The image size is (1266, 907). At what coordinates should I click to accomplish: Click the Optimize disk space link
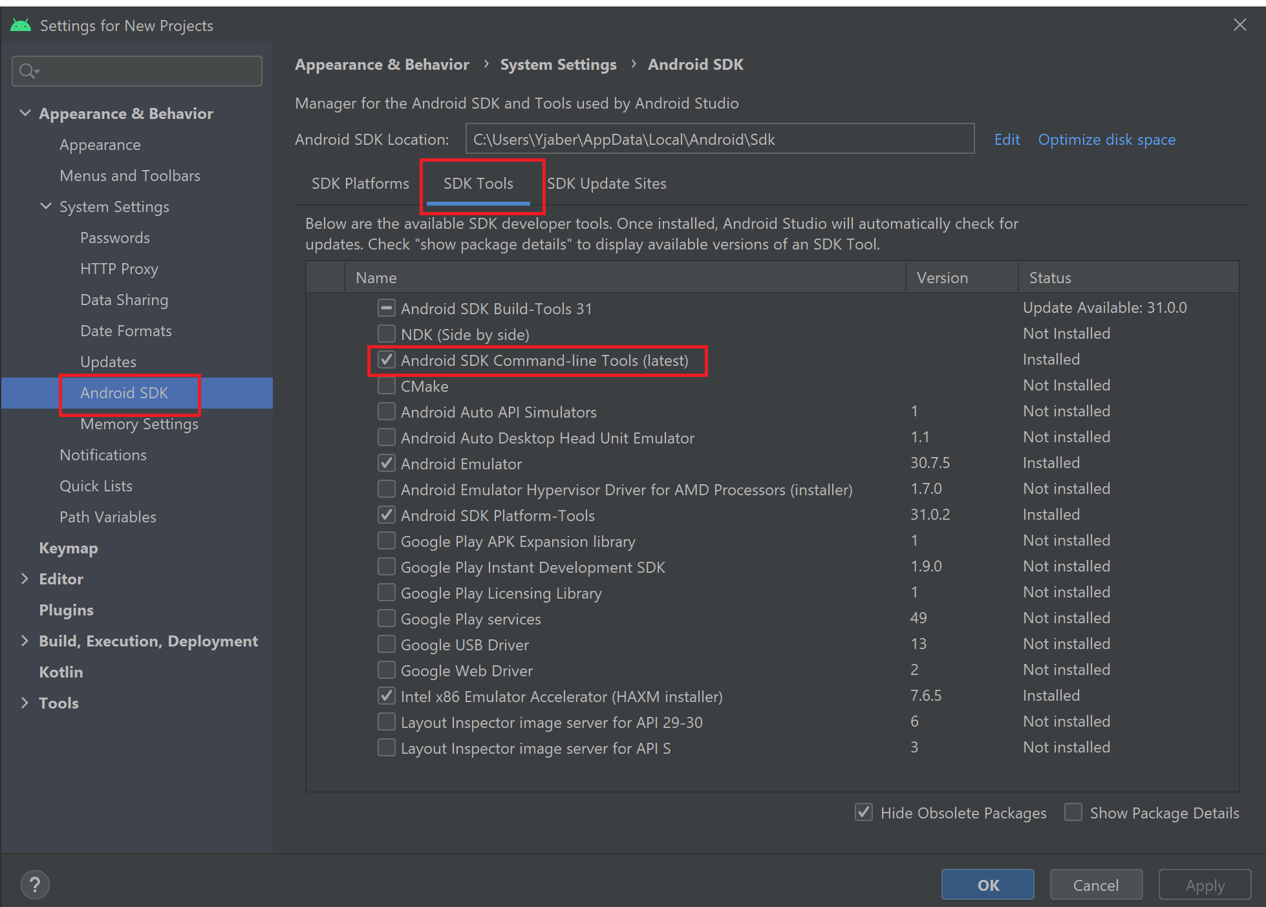click(x=1106, y=140)
